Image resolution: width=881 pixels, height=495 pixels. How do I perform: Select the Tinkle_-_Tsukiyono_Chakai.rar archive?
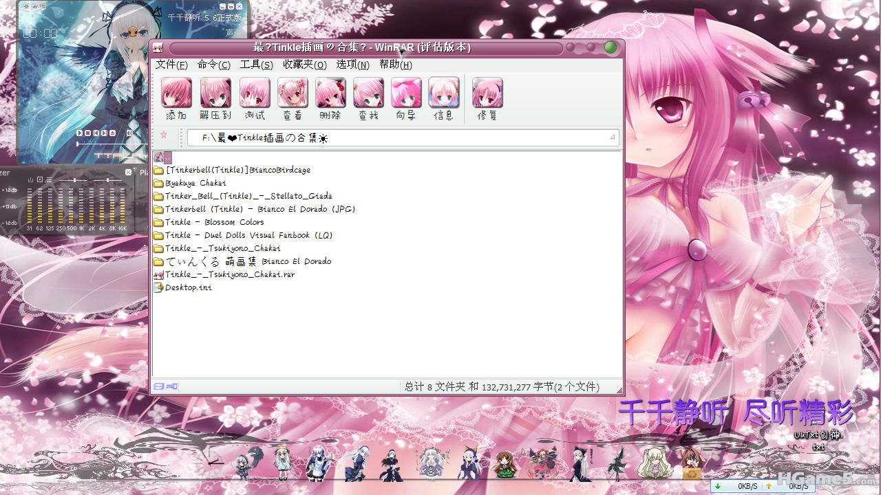coord(224,274)
